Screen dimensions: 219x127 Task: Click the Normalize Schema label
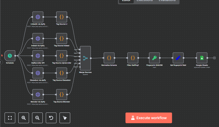109,65
